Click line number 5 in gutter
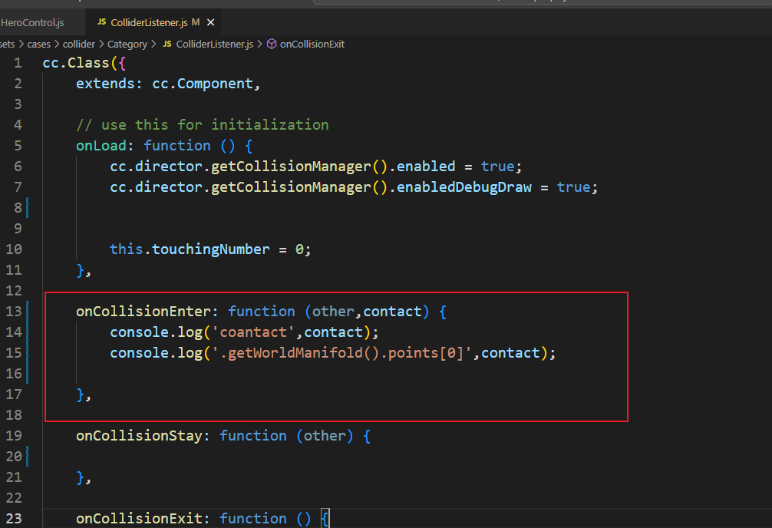Screen dimensions: 772x528 (18, 146)
